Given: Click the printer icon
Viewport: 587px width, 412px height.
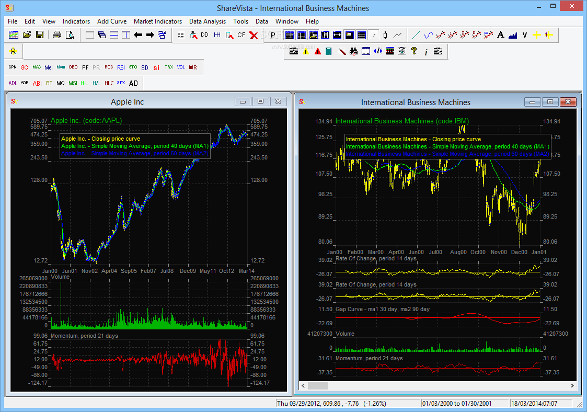Looking at the screenshot, I should (x=57, y=35).
